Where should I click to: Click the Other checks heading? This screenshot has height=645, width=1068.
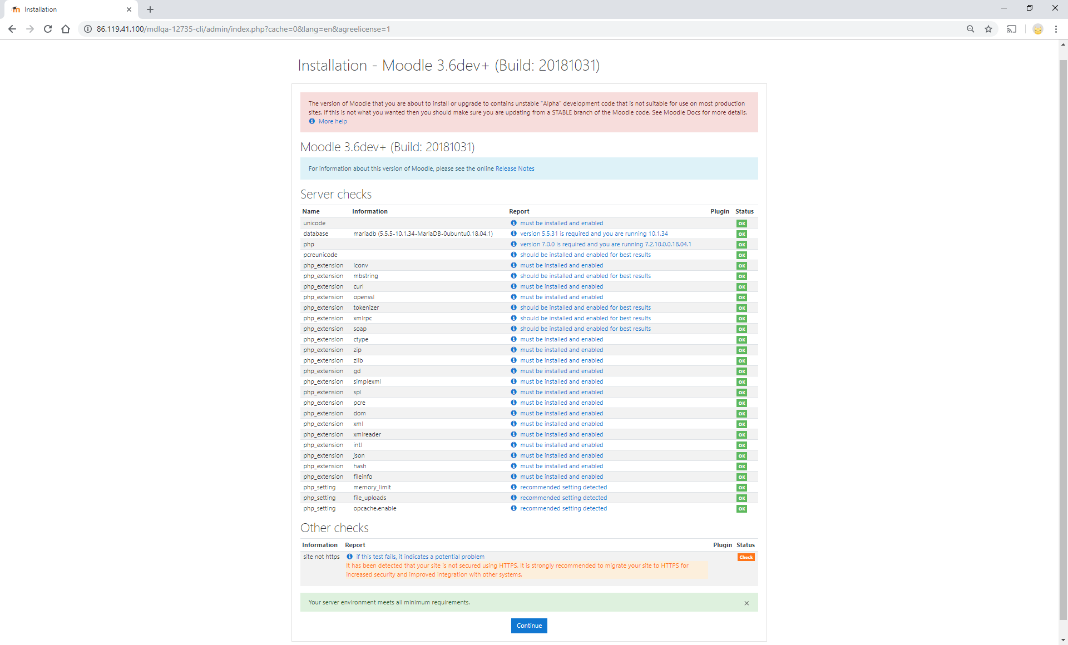coord(334,528)
